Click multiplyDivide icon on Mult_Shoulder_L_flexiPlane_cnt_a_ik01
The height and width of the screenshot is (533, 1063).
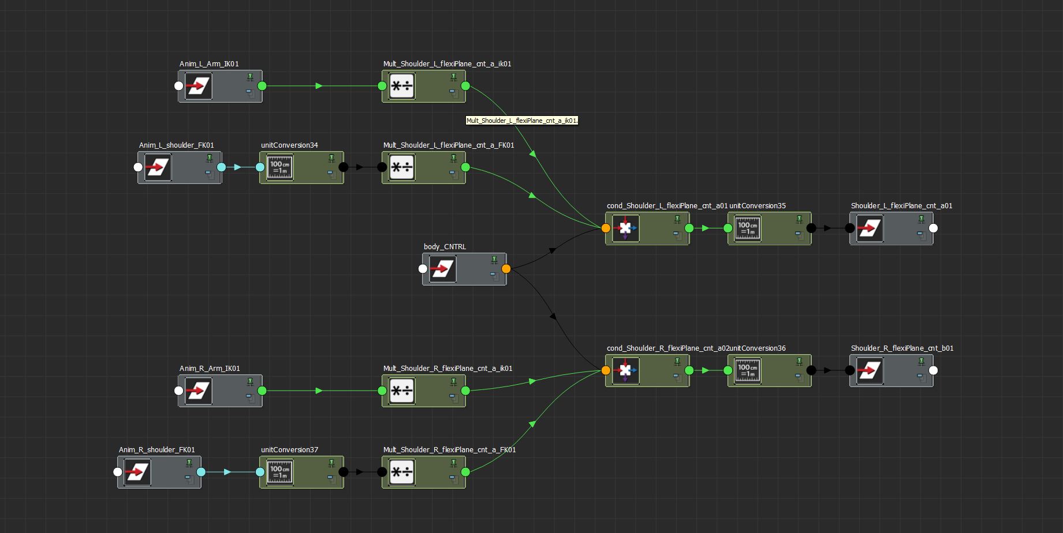pyautogui.click(x=401, y=87)
